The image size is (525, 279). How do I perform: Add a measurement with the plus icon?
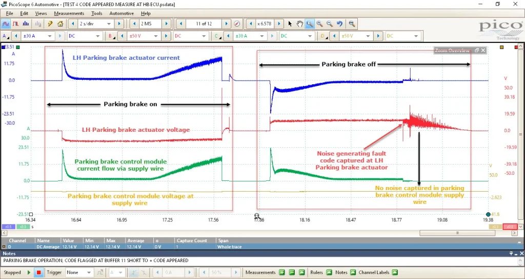(281, 272)
